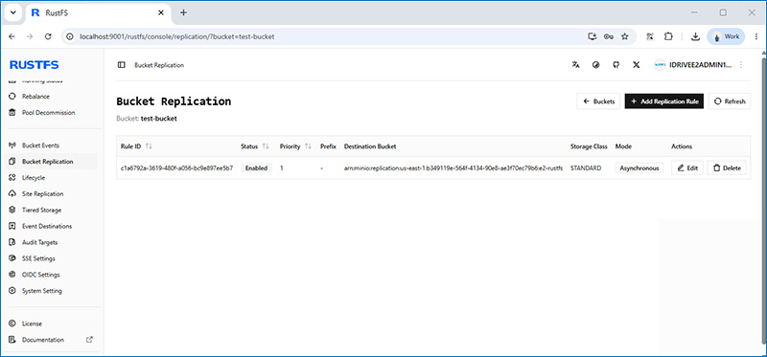Click the Bucket Replication breadcrumb
This screenshot has height=357, width=767.
(159, 65)
